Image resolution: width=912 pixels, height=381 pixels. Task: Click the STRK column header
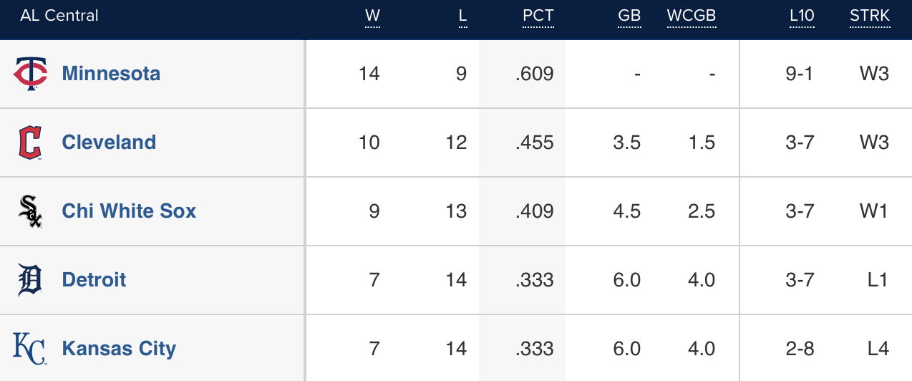tap(870, 16)
